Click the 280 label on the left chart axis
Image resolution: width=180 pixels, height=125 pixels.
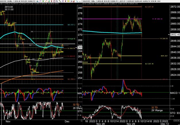coord(80,8)
